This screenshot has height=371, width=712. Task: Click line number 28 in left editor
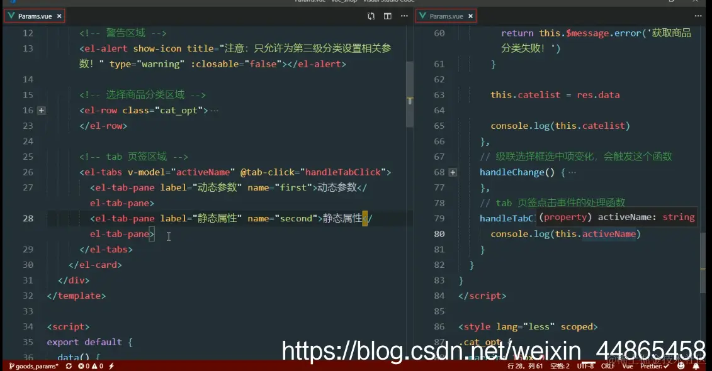pyautogui.click(x=28, y=219)
